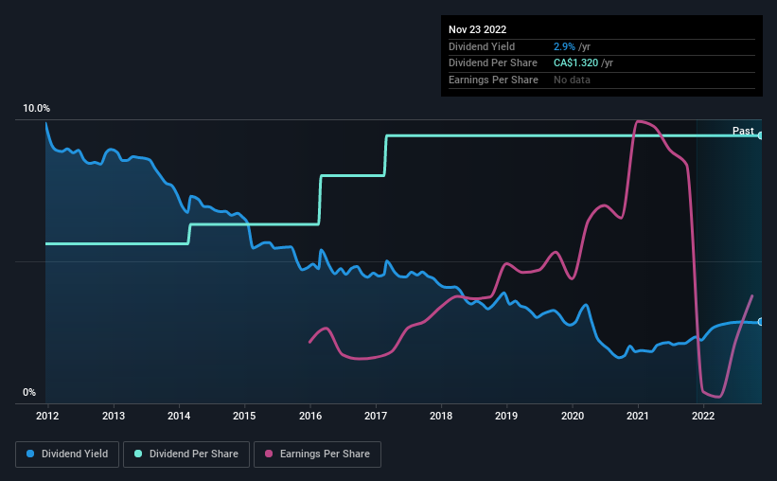Click the CA$1.320 dividend per share value

[x=575, y=63]
